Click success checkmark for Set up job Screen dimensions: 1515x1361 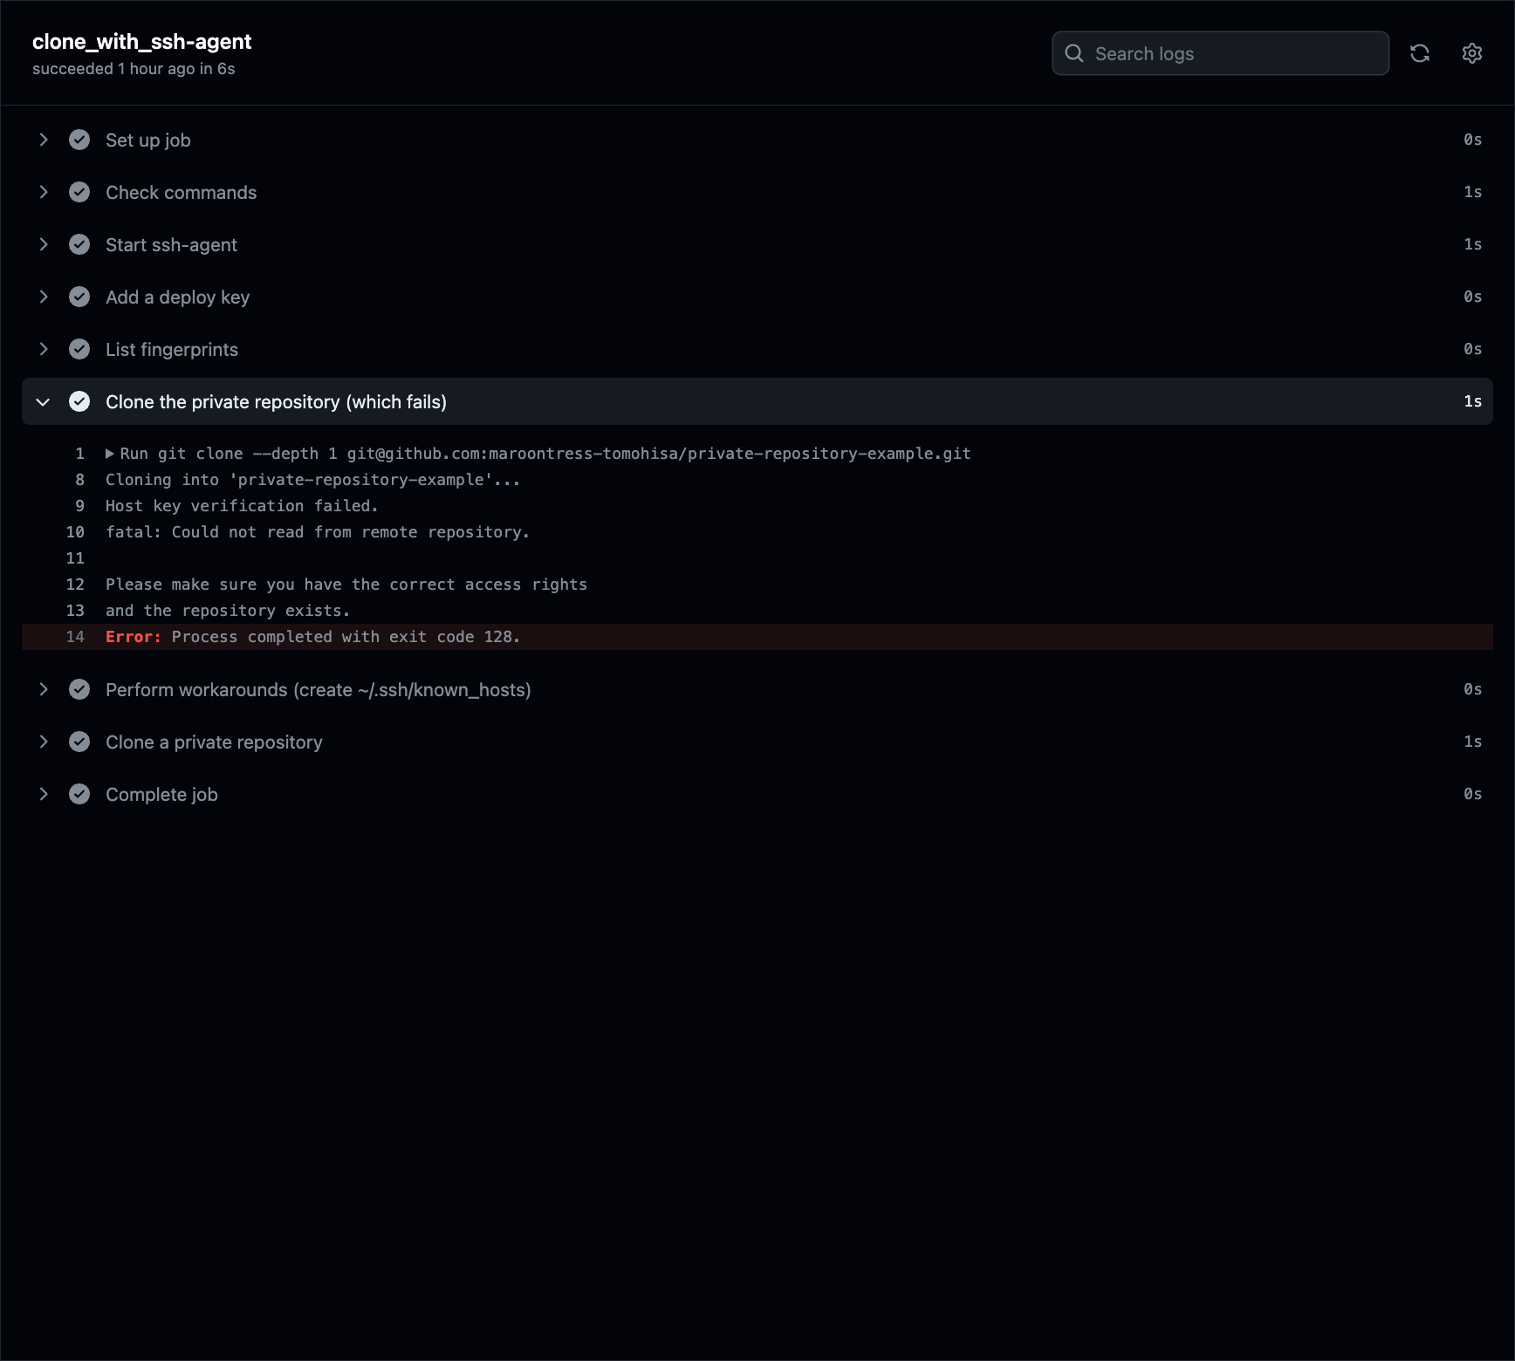pyautogui.click(x=79, y=140)
